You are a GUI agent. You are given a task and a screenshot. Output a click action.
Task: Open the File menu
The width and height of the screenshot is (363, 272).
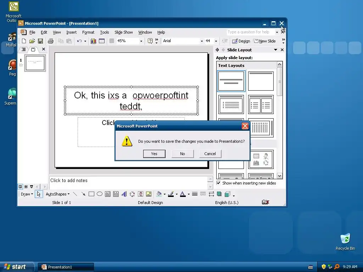point(32,32)
